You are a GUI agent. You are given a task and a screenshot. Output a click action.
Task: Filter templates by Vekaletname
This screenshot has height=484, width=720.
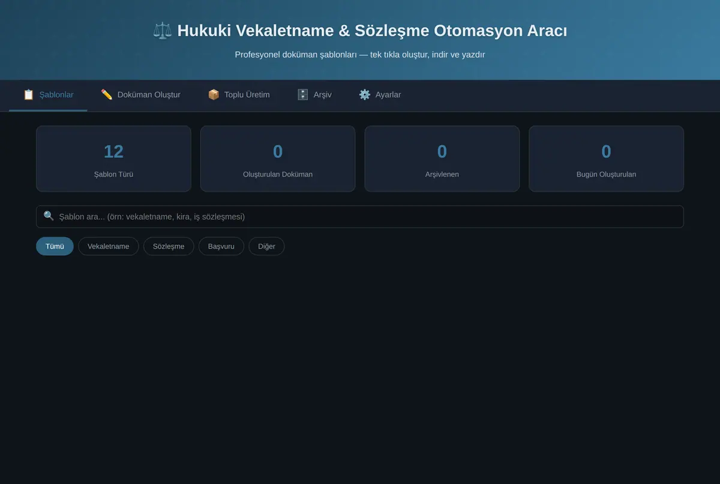109,246
